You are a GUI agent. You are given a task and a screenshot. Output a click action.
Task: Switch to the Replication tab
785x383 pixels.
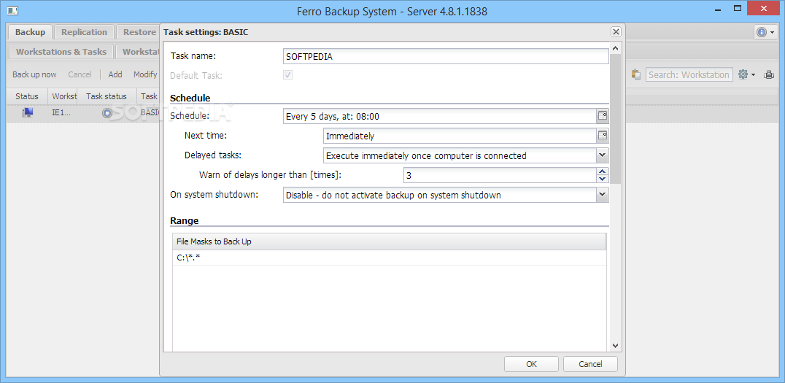[x=84, y=32]
